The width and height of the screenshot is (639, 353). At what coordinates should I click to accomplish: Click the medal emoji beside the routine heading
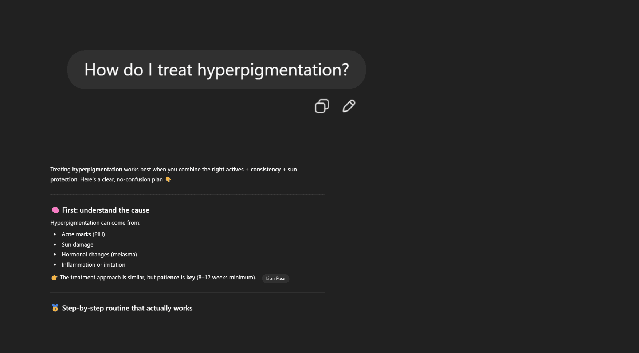pos(55,308)
